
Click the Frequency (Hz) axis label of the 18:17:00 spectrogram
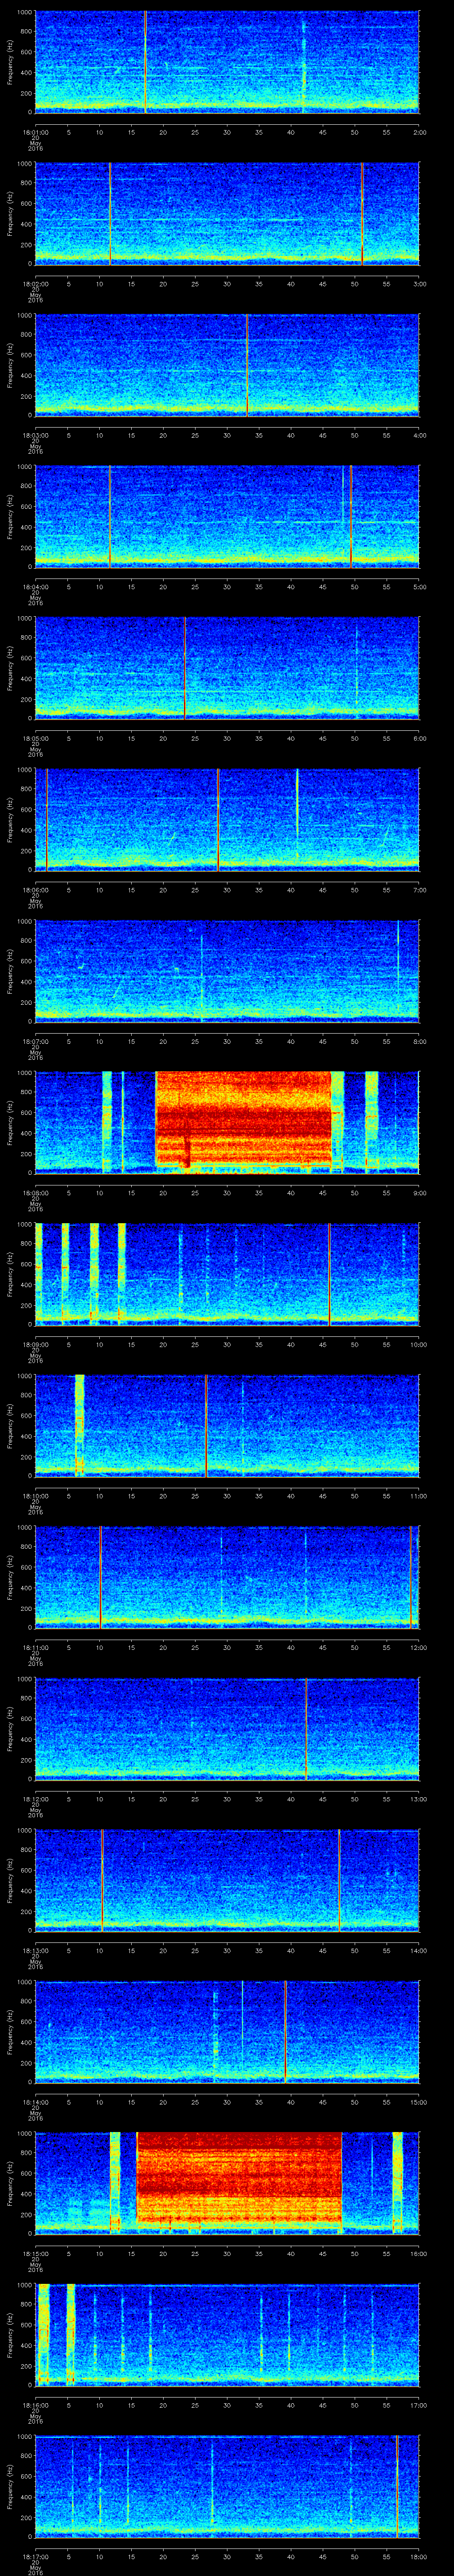click(10, 2486)
